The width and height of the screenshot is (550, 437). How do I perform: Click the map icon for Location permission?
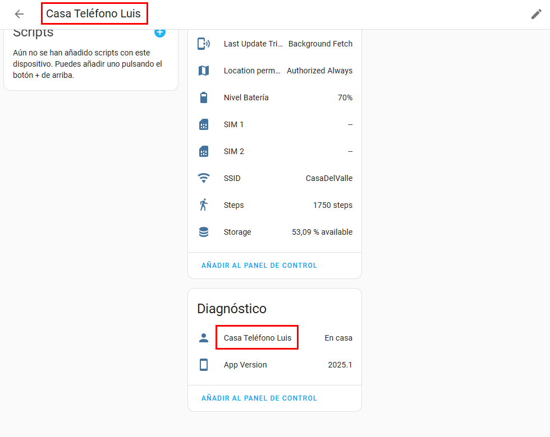click(204, 71)
